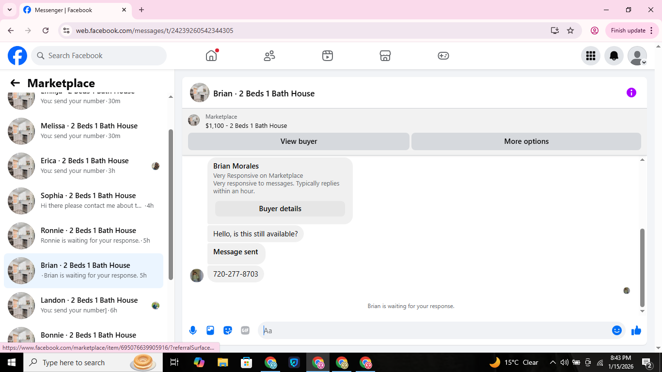Send a thumbs-up like

click(x=636, y=330)
